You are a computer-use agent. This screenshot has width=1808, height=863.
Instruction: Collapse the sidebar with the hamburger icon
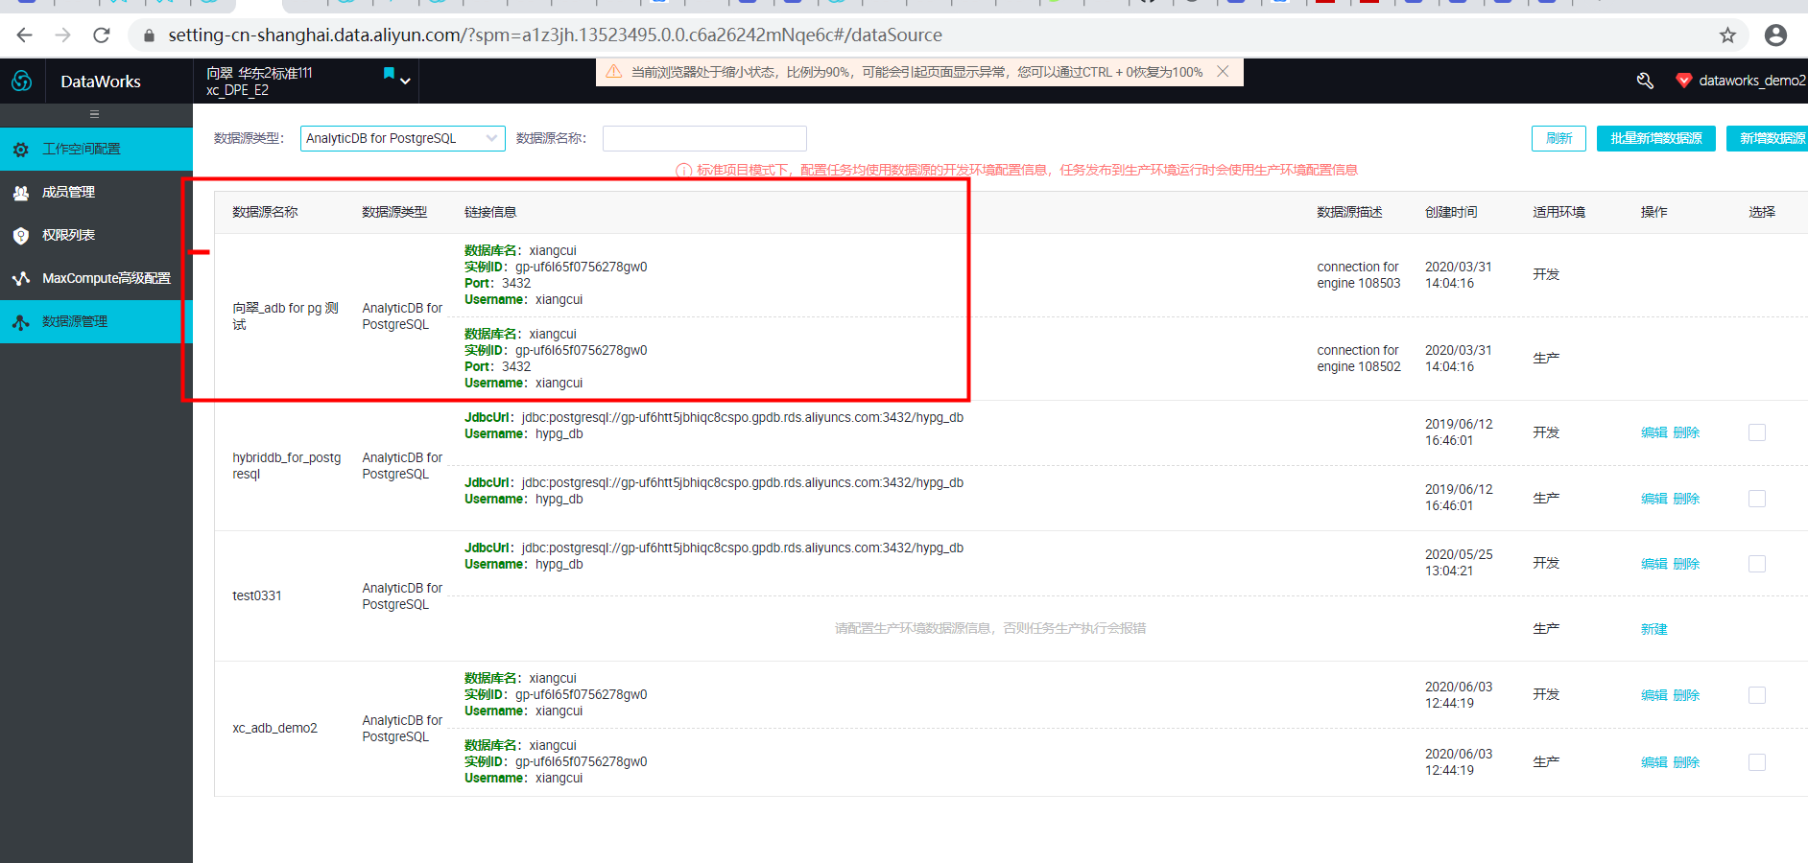point(94,114)
